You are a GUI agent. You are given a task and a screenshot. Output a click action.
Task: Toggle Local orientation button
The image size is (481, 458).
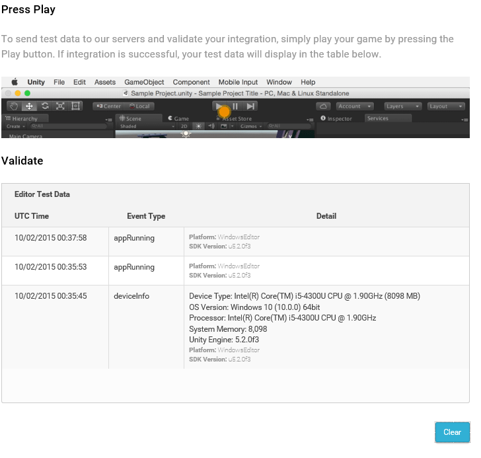[139, 106]
